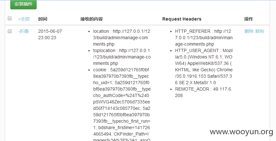276x141 pixels.
Task: Copy the record via 复制 link
Action: coord(260,31)
